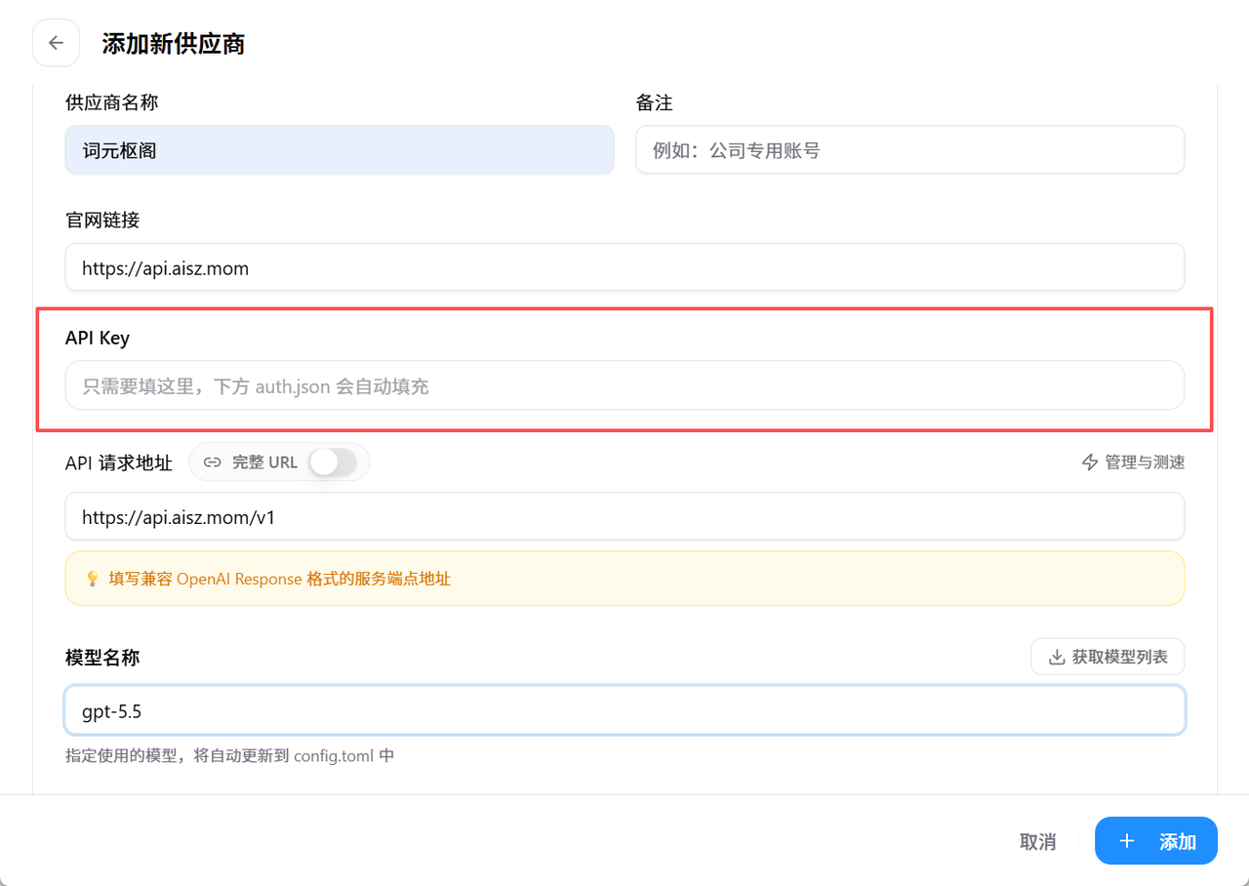Viewport: 1249px width, 886px height.
Task: Click the API Key label
Action: click(98, 338)
